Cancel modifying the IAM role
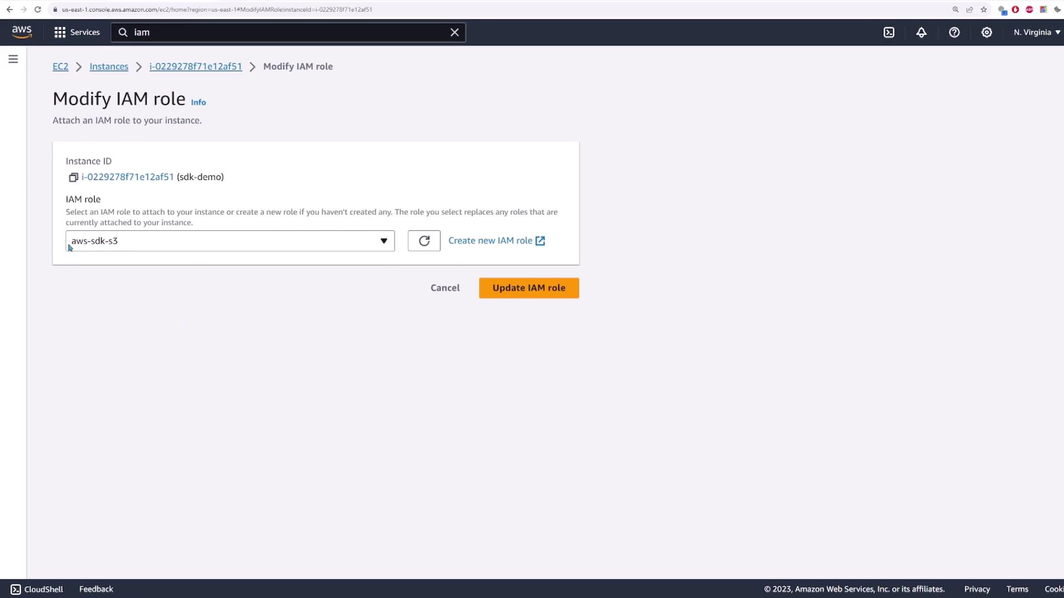Screen dimensions: 1064x598 (445, 288)
